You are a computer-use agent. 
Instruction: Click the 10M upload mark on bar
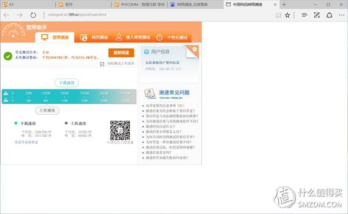click(x=64, y=100)
